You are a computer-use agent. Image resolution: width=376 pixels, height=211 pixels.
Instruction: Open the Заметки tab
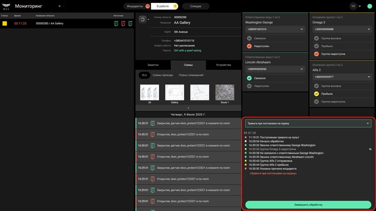153,65
